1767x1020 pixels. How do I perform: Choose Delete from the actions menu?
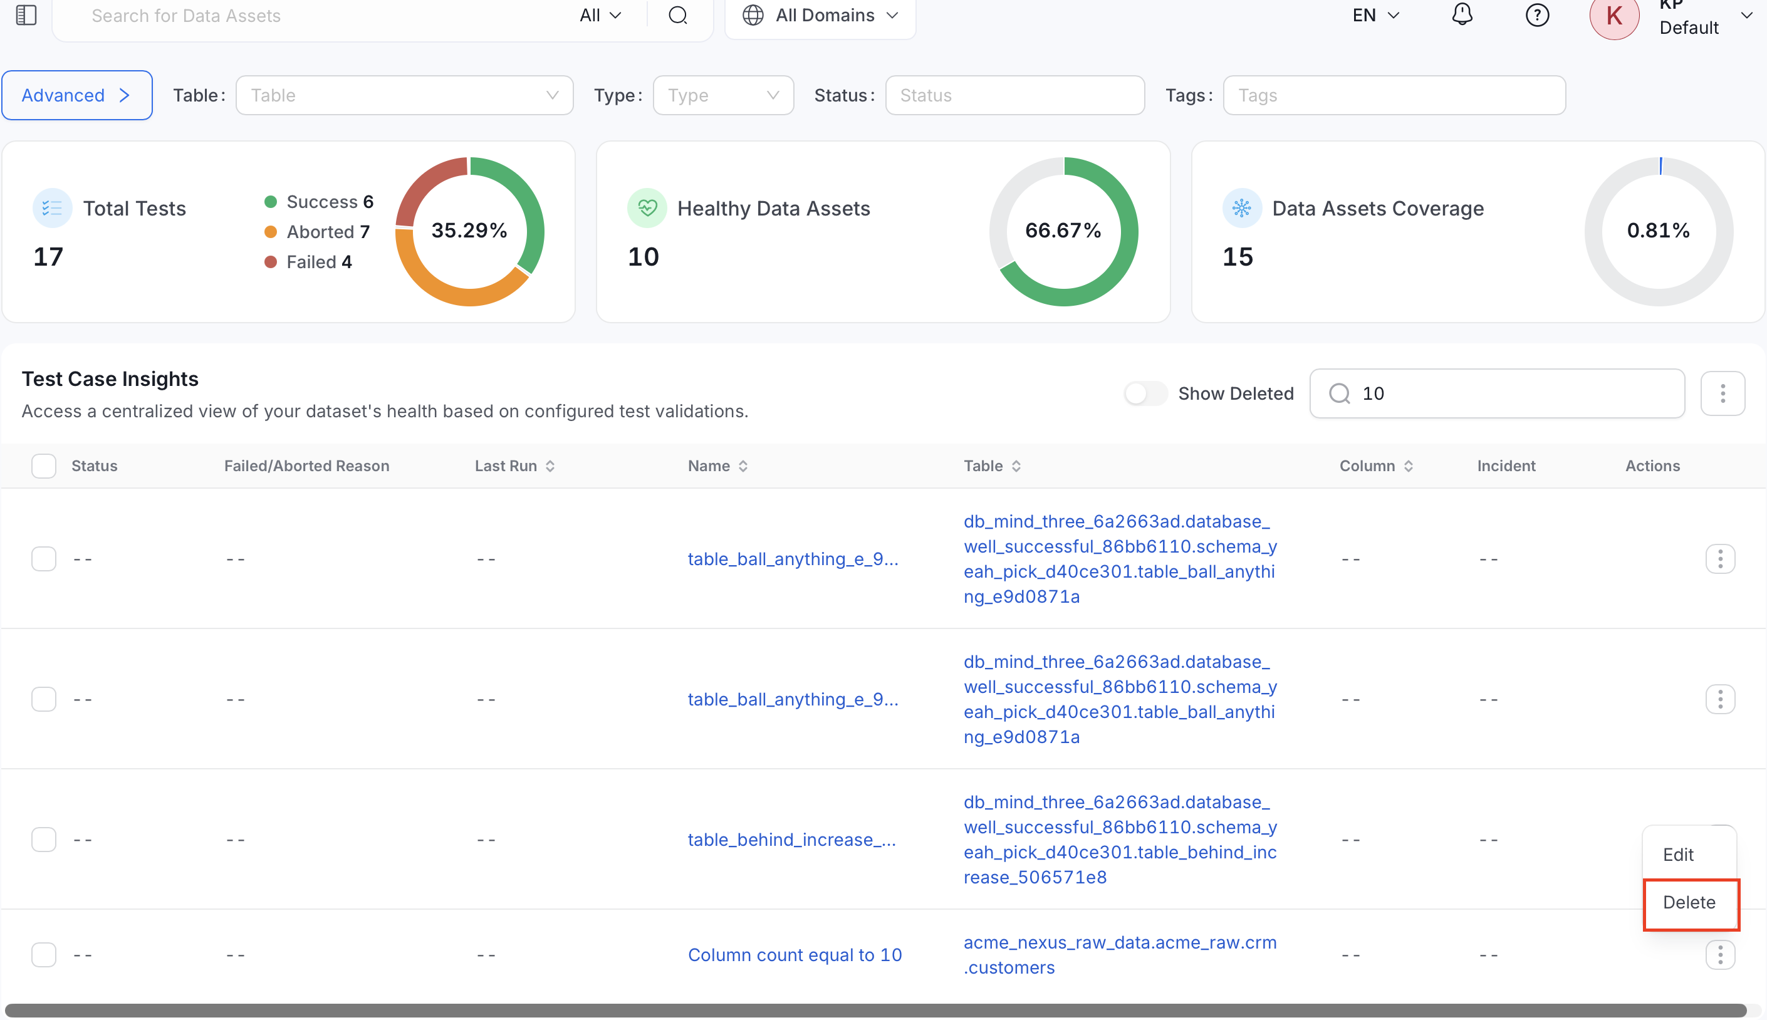(1690, 902)
